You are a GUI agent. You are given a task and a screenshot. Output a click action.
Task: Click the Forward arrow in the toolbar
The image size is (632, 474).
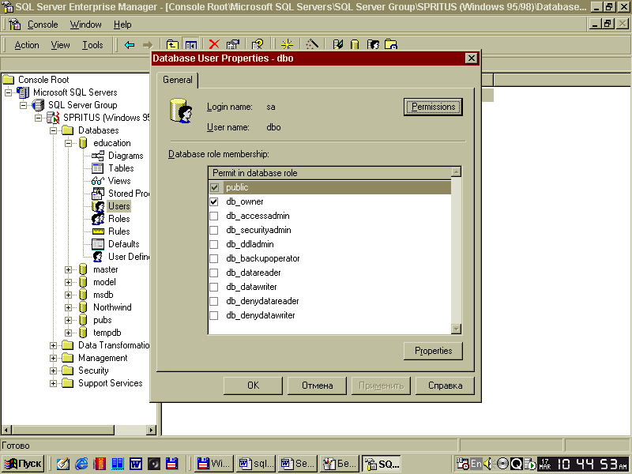[148, 45]
